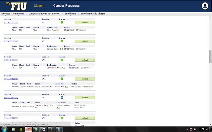The image size is (212, 132).
Task: Open File Explorer from taskbar
Action: (13, 129)
